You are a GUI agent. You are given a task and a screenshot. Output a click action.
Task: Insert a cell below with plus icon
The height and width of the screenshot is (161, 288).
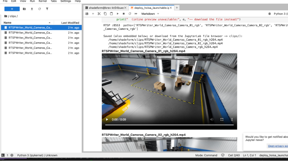pos(93,14)
